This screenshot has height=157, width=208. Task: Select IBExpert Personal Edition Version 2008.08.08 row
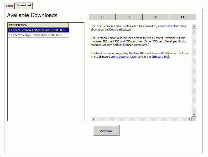[39, 30]
